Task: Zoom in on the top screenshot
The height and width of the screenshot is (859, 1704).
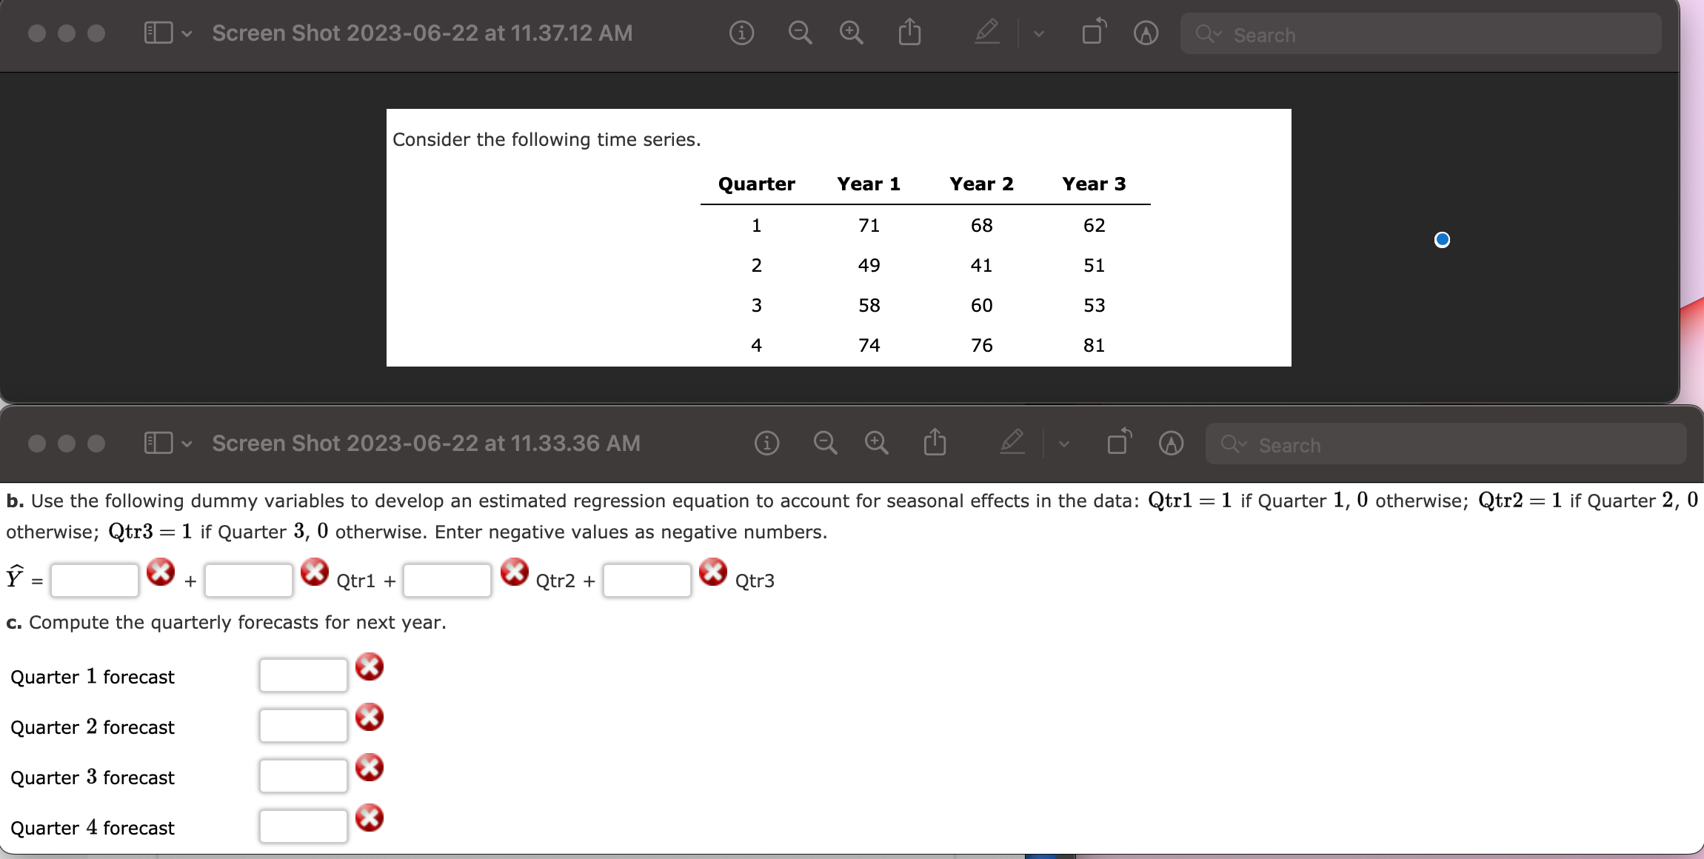Action: tap(849, 33)
